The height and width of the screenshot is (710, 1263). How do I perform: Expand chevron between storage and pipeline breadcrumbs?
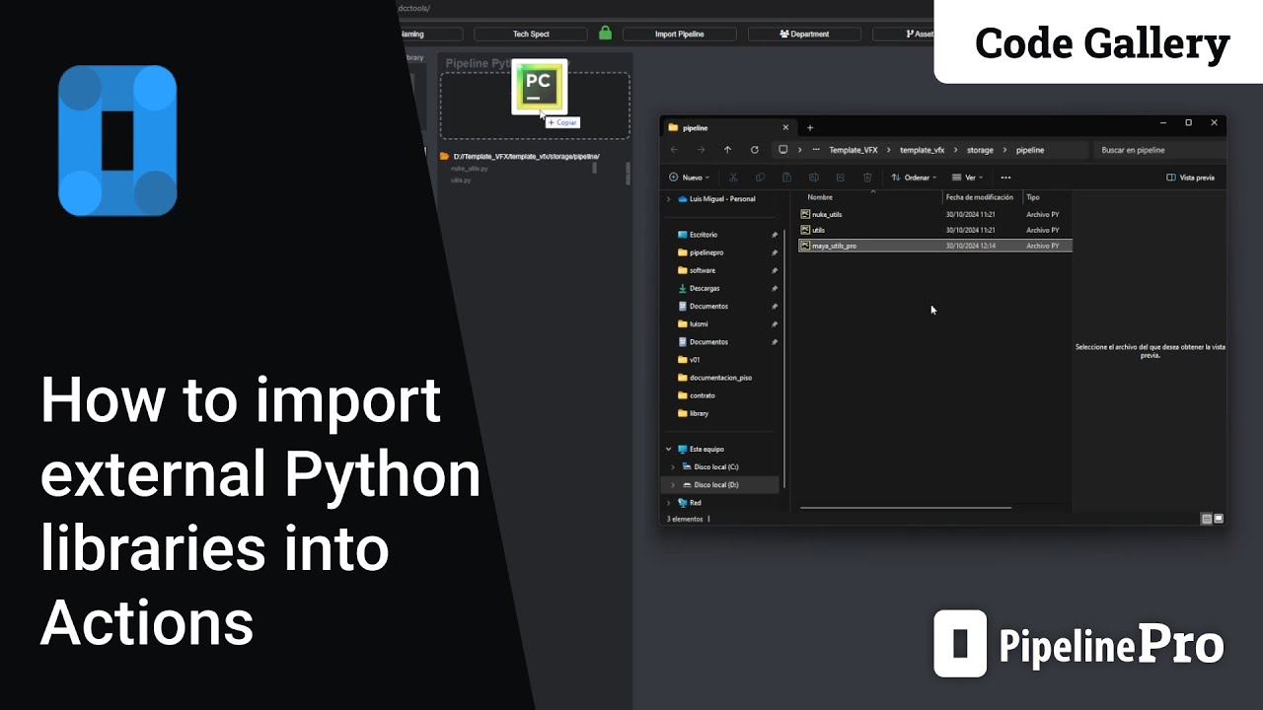(x=1005, y=150)
